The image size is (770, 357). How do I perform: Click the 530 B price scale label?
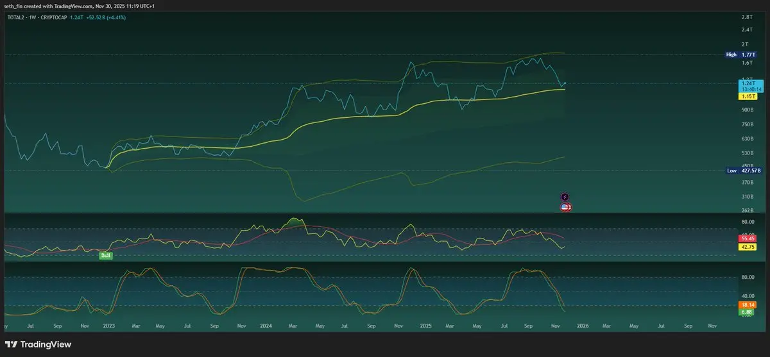(747, 153)
